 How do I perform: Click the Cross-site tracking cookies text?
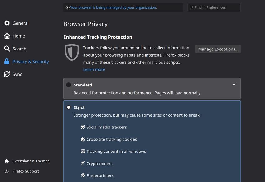pyautogui.click(x=112, y=139)
